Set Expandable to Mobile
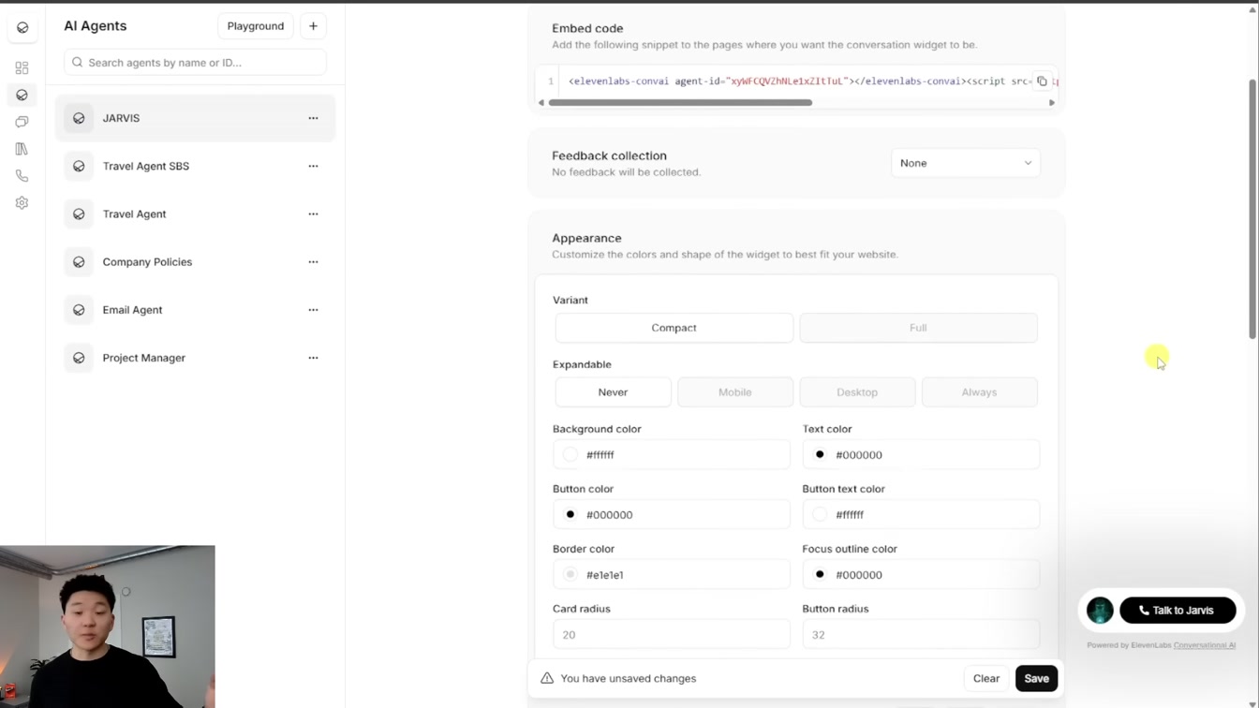 click(735, 392)
